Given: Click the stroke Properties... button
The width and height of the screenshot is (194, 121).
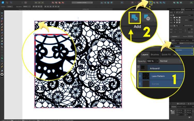Looking at the screenshot, I should coord(175,36).
